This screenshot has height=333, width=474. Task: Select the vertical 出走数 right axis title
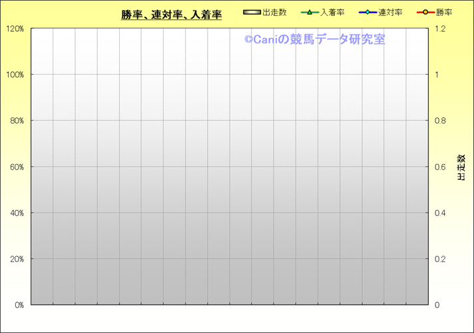tap(461, 168)
